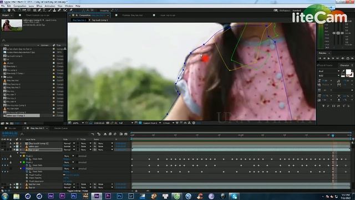Open viewer magnification 200% dropdown
The height and width of the screenshot is (200, 355).
[78, 123]
